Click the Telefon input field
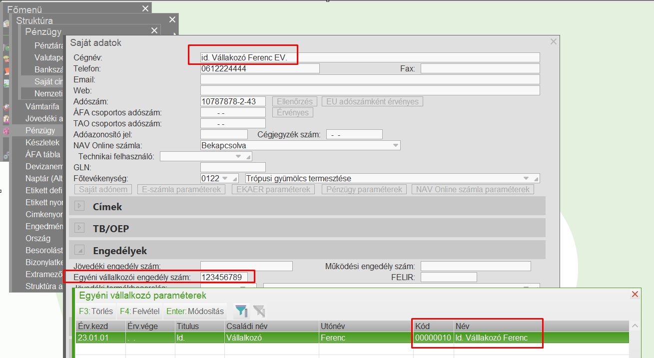Screen dimensions: 654x358 click(x=260, y=68)
